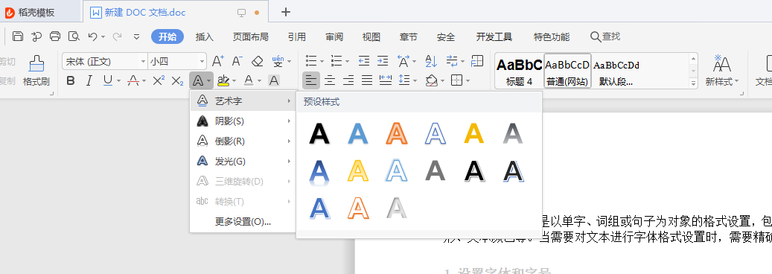This screenshot has width=772, height=274.
Task: Expand the undo history dropdown arrow
Action: coord(103,37)
